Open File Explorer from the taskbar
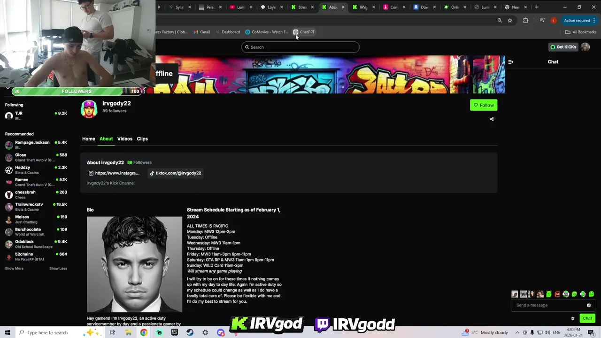601x338 pixels. [128, 332]
